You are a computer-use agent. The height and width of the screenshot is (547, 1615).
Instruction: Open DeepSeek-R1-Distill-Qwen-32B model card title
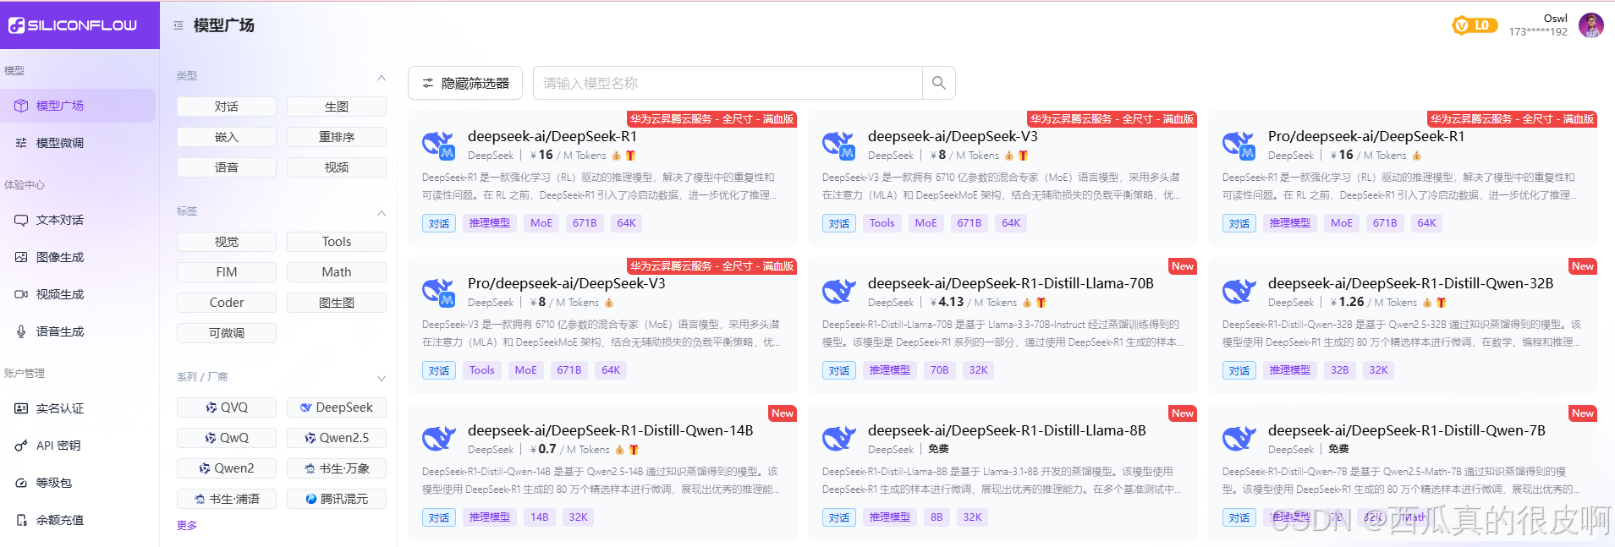point(1411,283)
